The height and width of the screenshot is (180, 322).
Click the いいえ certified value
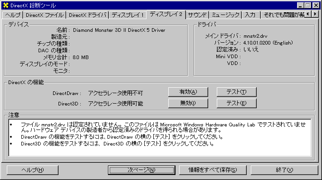click(251, 50)
